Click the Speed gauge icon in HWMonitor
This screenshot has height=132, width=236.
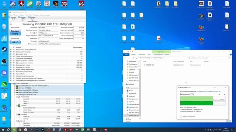[19, 121]
